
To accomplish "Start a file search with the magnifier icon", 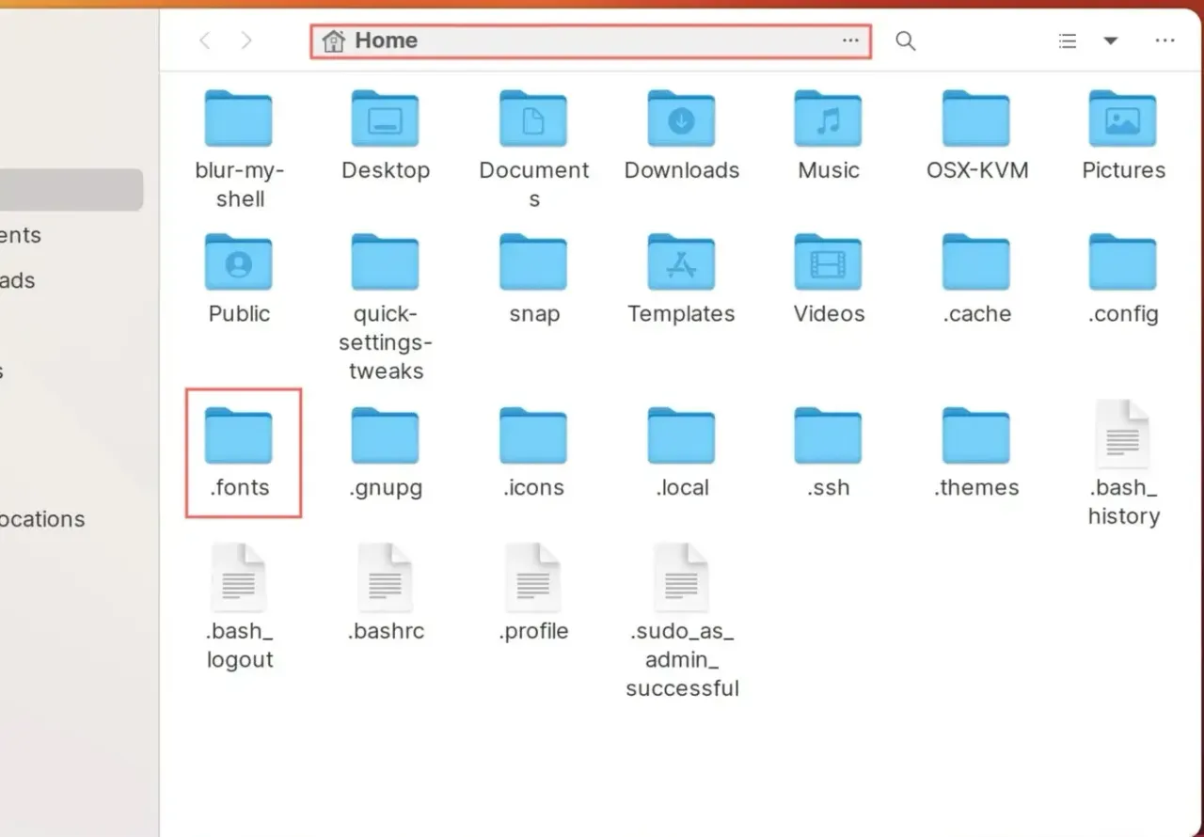I will pos(904,40).
